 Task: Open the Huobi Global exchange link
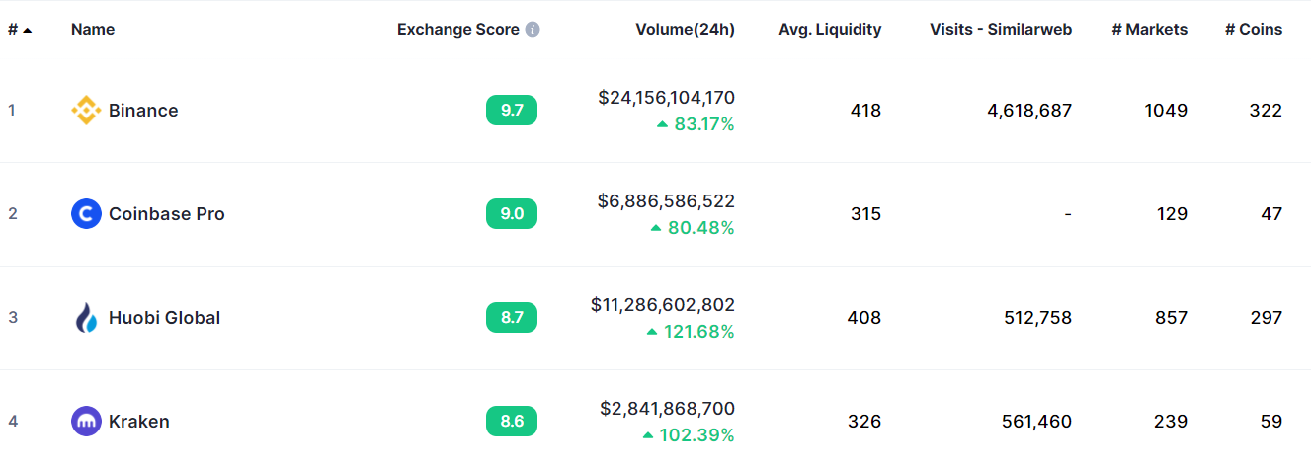[164, 318]
